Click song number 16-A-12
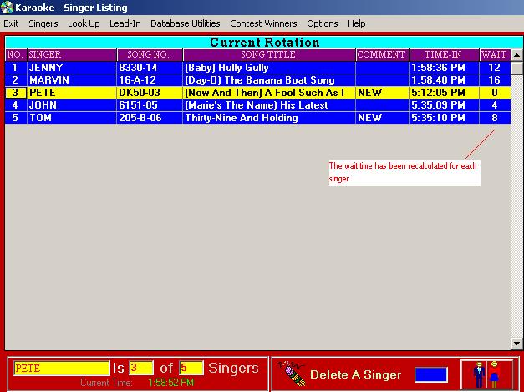The width and height of the screenshot is (524, 392). [x=137, y=80]
